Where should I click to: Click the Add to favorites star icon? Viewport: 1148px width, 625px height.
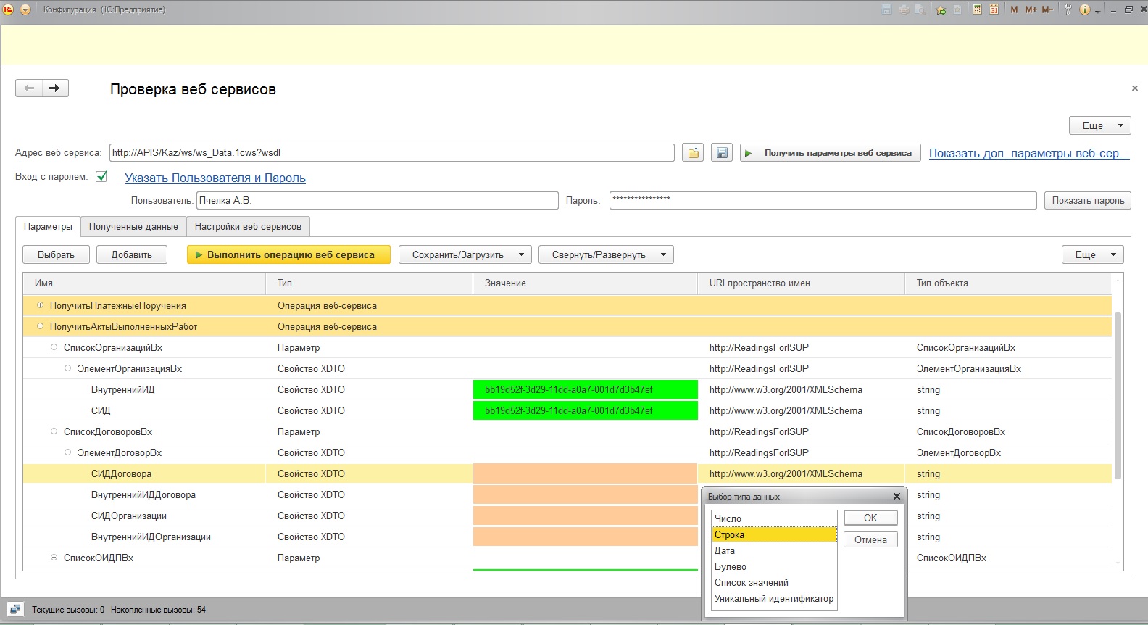(957, 9)
